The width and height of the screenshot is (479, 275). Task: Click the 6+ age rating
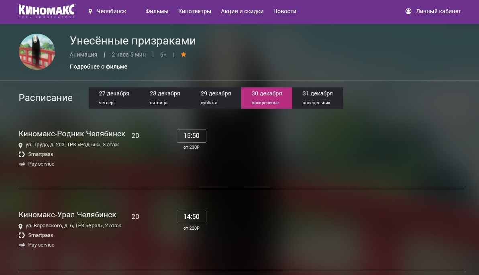click(163, 55)
